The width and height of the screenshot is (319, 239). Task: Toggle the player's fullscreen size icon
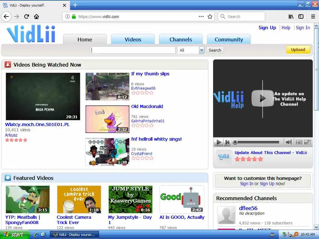[x=307, y=142]
